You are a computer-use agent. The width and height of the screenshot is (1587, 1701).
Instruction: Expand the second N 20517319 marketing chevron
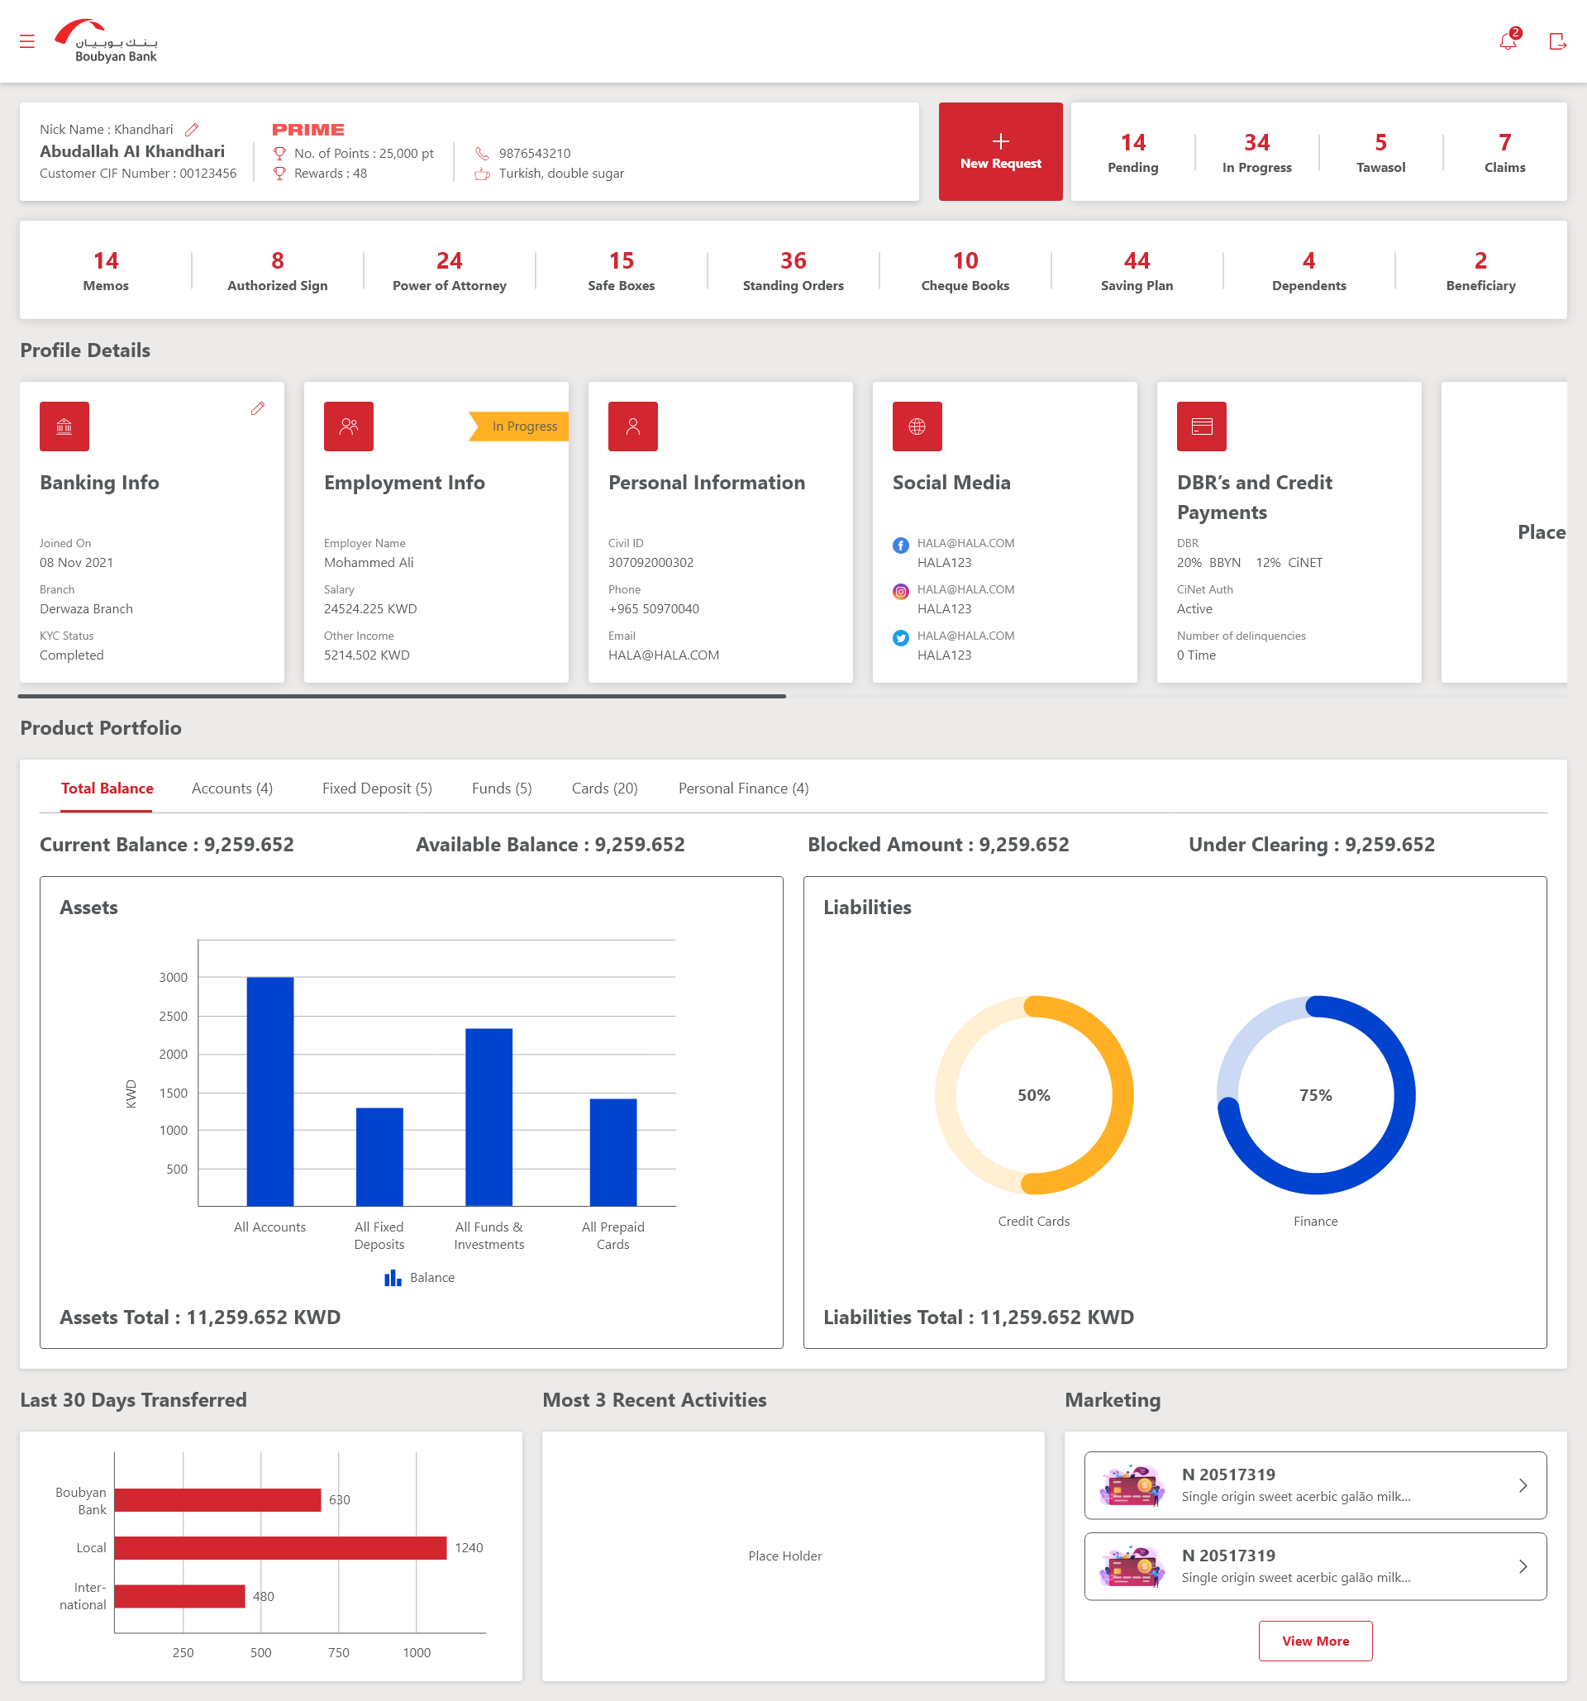1522,1566
